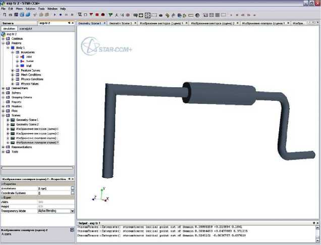Select the Reports tree item
This screenshot has height=245, width=321.
tap(16, 102)
